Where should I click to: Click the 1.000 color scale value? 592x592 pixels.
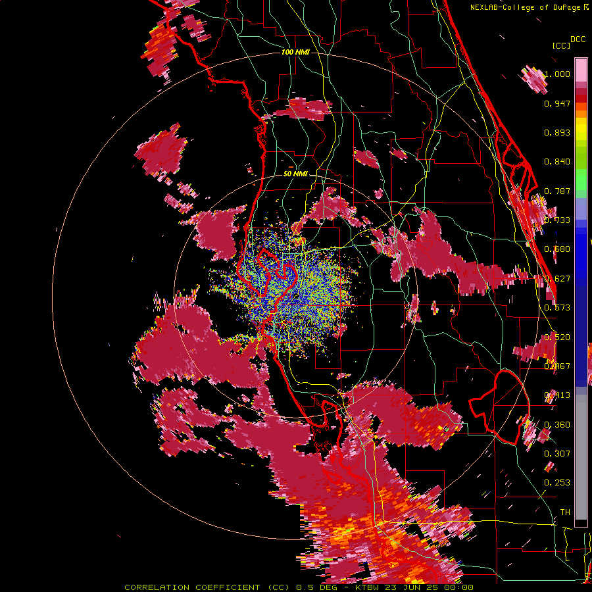point(557,74)
